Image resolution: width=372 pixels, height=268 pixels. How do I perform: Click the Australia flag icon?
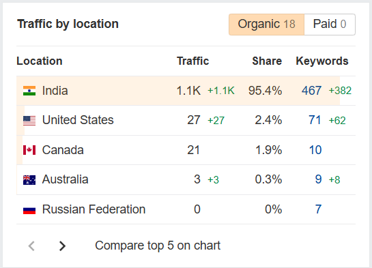(x=29, y=180)
